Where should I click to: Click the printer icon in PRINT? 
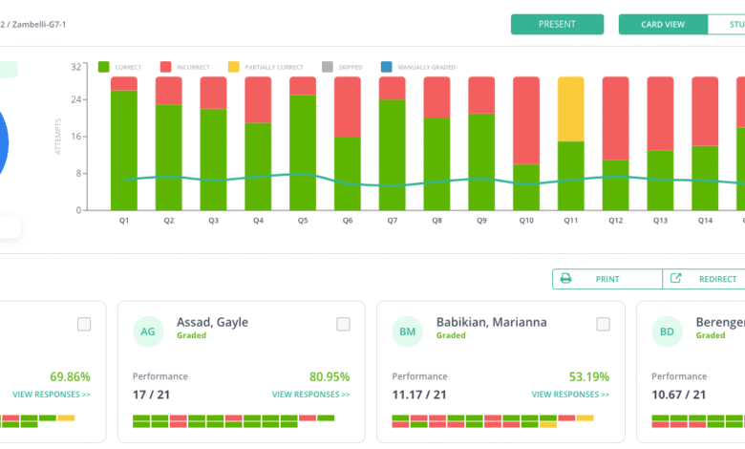click(565, 278)
